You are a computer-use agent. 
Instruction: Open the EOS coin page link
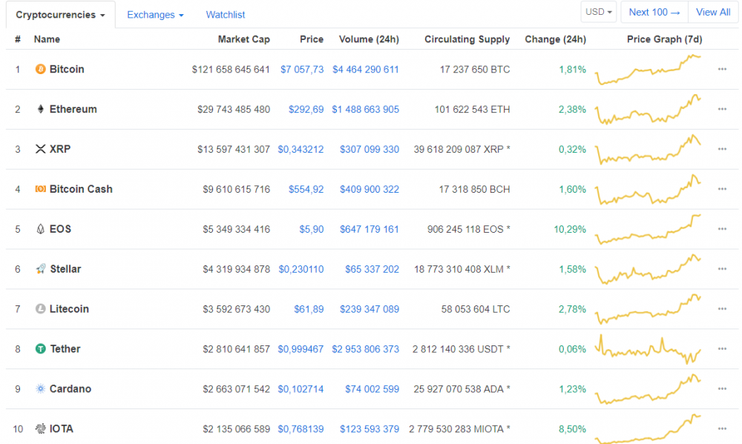(x=60, y=229)
